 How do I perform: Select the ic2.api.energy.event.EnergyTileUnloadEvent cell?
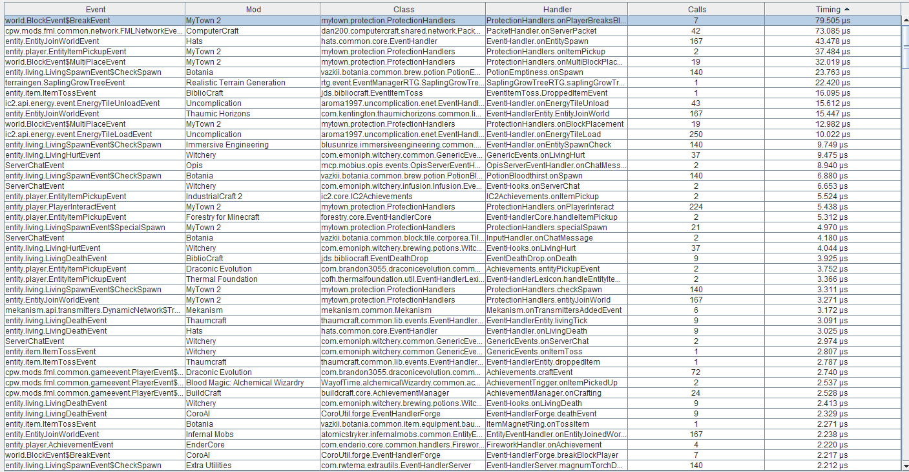(x=94, y=103)
